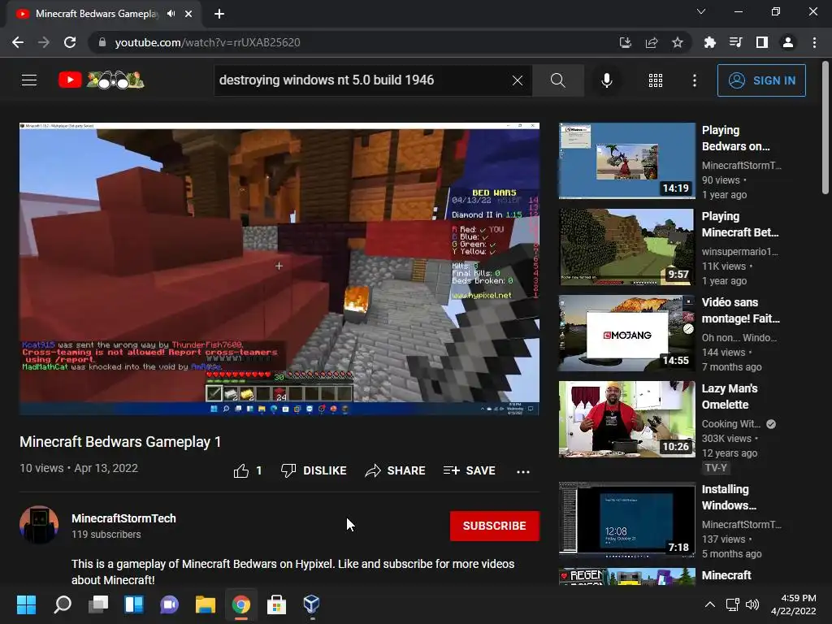The width and height of the screenshot is (832, 624).
Task: Open the Mojang thumbnail video 14:55
Action: (626, 333)
